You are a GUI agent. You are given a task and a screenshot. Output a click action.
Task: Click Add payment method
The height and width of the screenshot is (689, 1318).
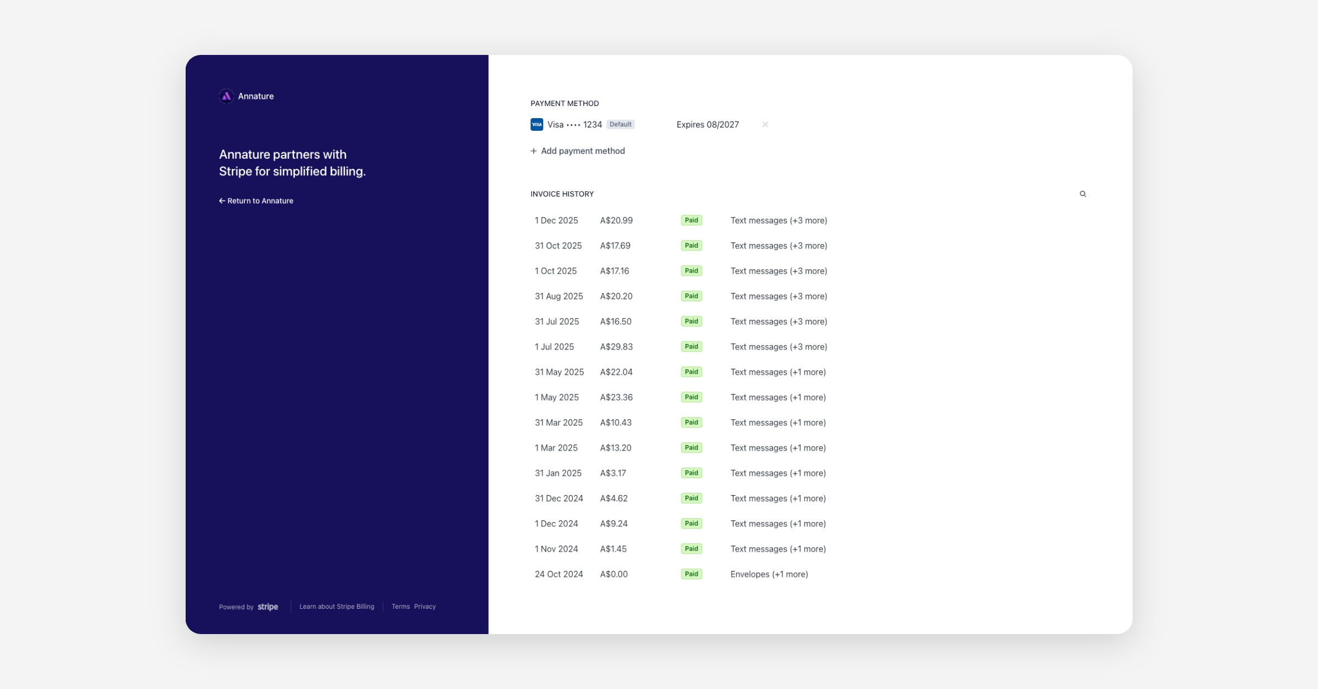coord(583,151)
